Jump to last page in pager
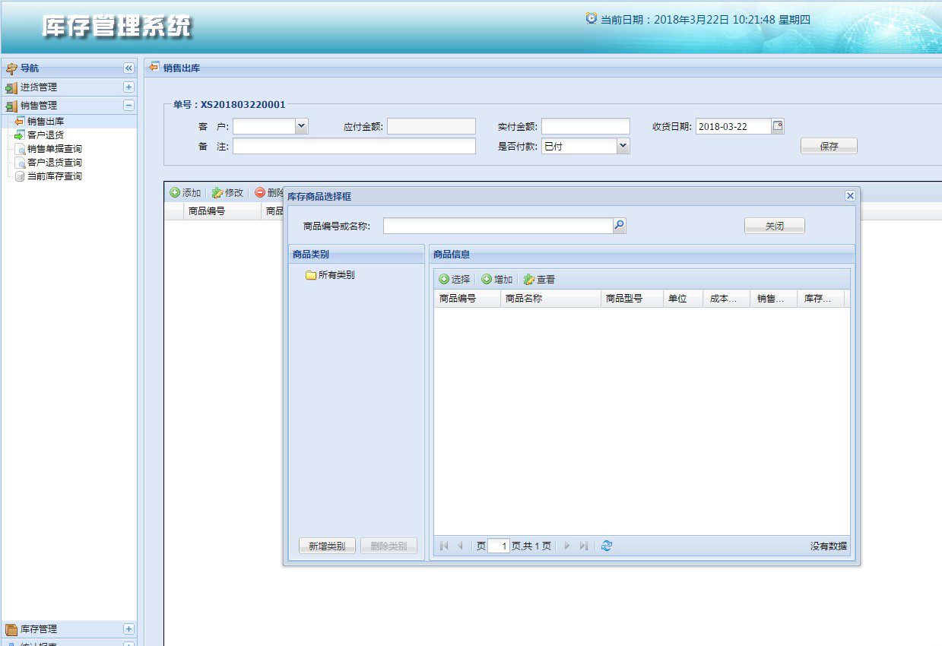Screen dimensions: 942x646 click(x=583, y=546)
